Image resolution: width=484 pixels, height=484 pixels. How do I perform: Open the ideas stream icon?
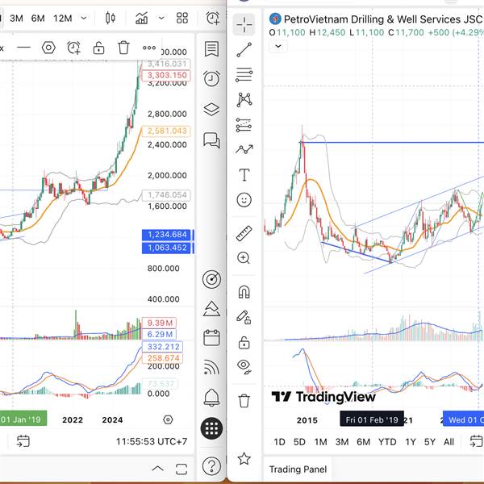coord(211,308)
